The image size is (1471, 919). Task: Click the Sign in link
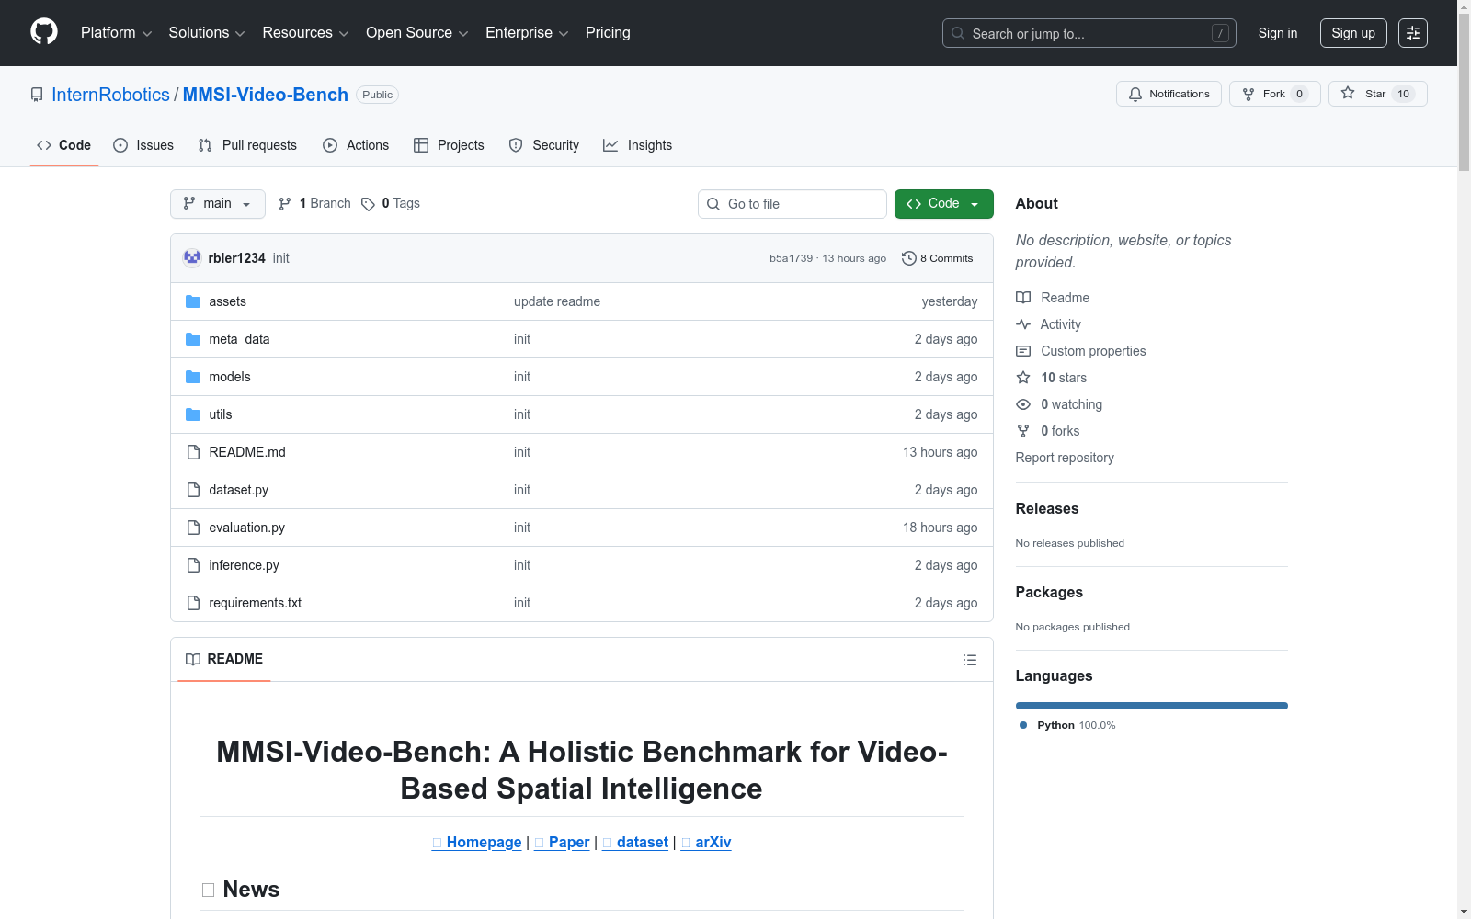[x=1278, y=33]
